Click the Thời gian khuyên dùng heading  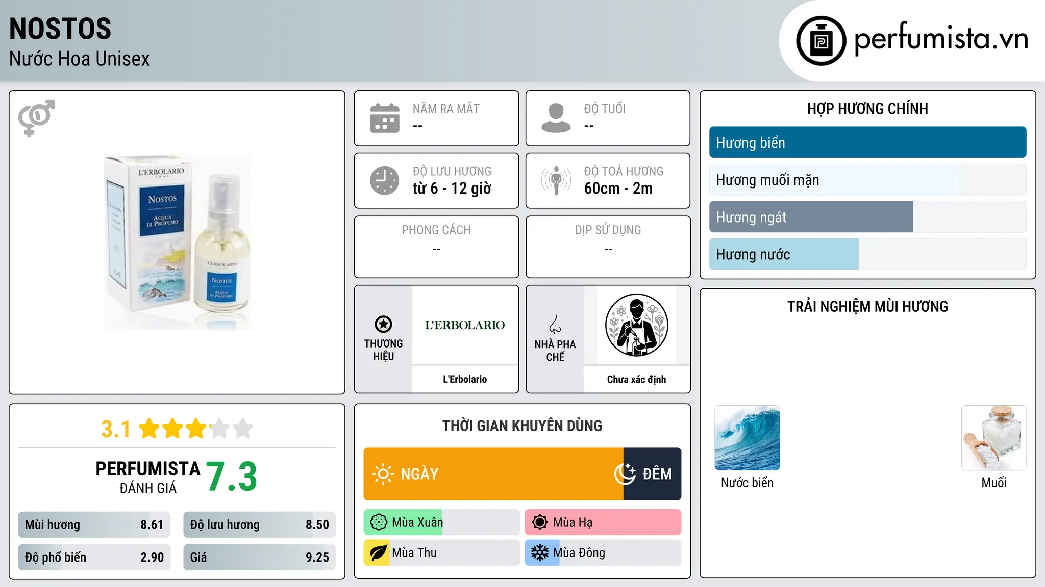(522, 426)
